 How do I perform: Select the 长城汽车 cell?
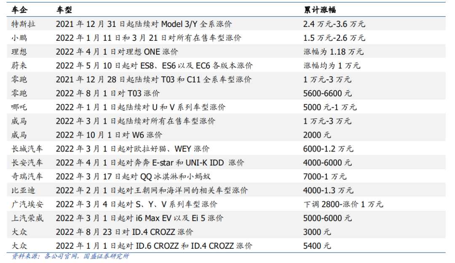tap(27, 149)
